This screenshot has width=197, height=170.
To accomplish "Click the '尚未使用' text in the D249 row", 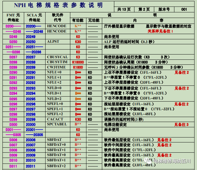I will pos(112,37).
